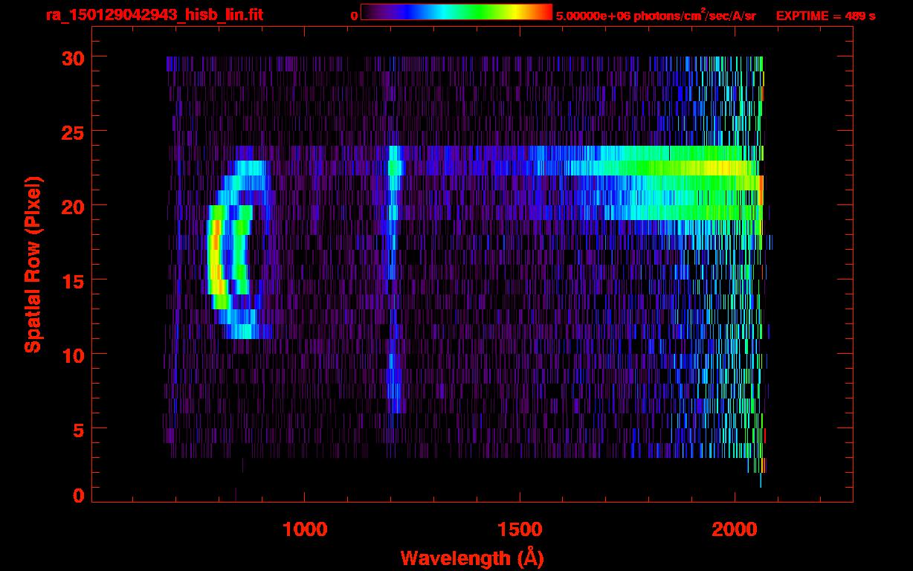Click the Spatial Row (Pixel) axis title
This screenshot has width=913, height=571.
point(33,265)
